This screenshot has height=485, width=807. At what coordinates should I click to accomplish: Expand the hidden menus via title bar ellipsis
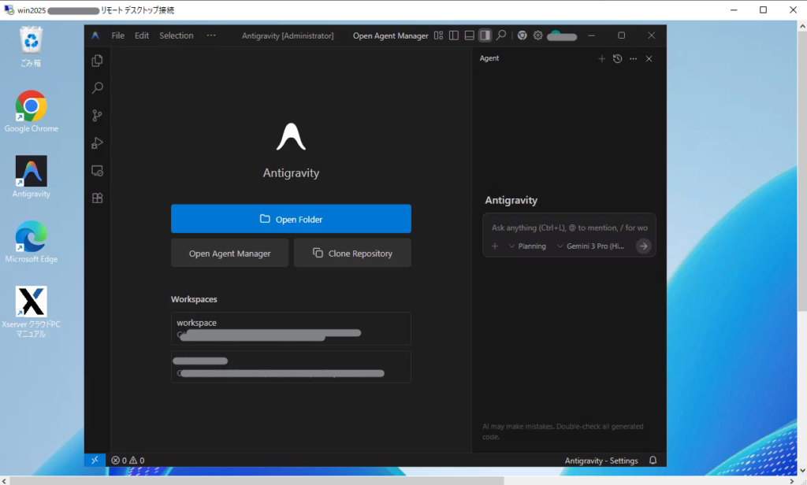(x=211, y=35)
